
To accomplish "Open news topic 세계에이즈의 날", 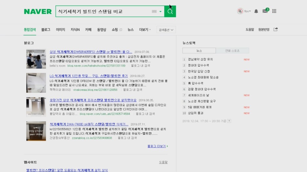I will point(198,95).
